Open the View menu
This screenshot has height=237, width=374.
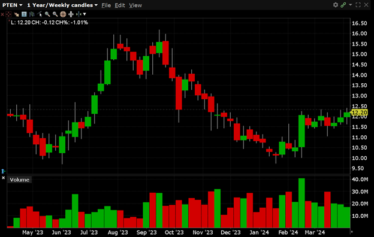tap(135, 5)
